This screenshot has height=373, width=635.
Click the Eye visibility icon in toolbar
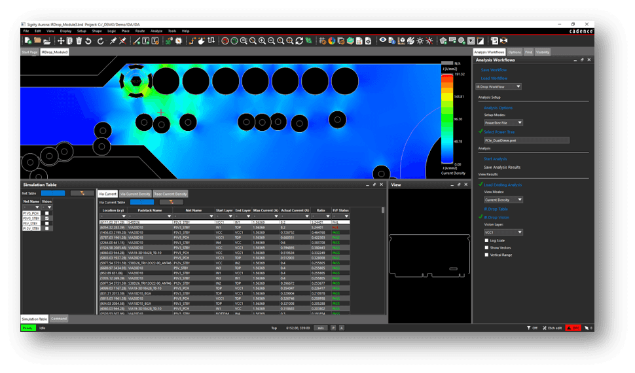click(383, 41)
